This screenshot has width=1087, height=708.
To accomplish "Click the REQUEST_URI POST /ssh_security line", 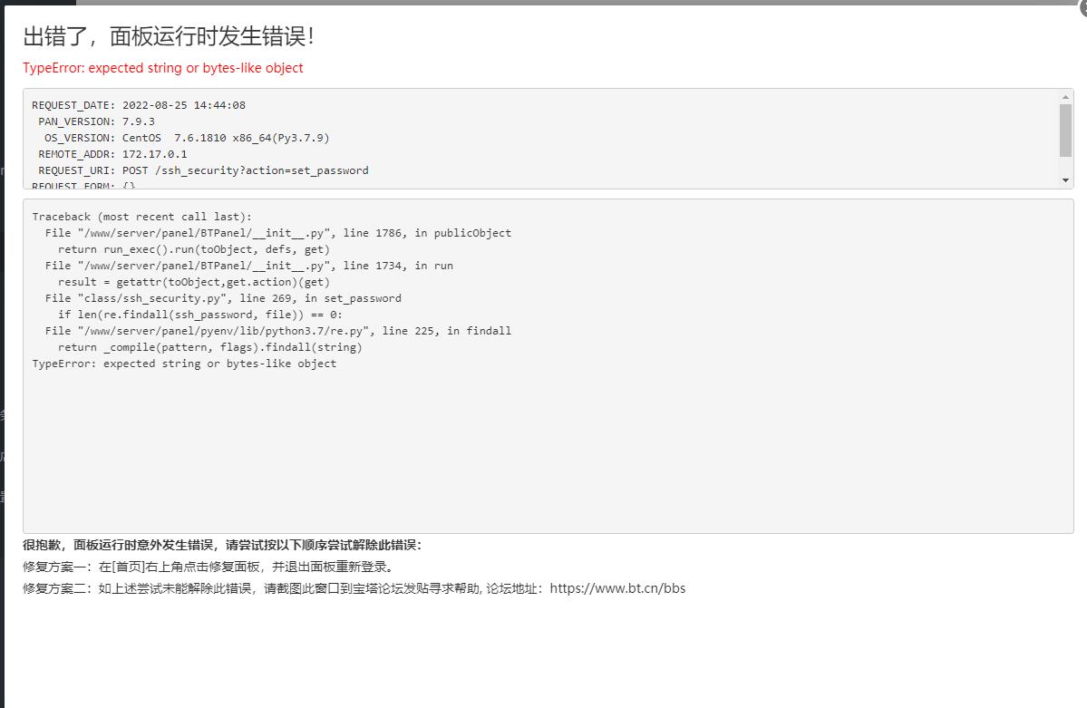I will pyautogui.click(x=203, y=170).
